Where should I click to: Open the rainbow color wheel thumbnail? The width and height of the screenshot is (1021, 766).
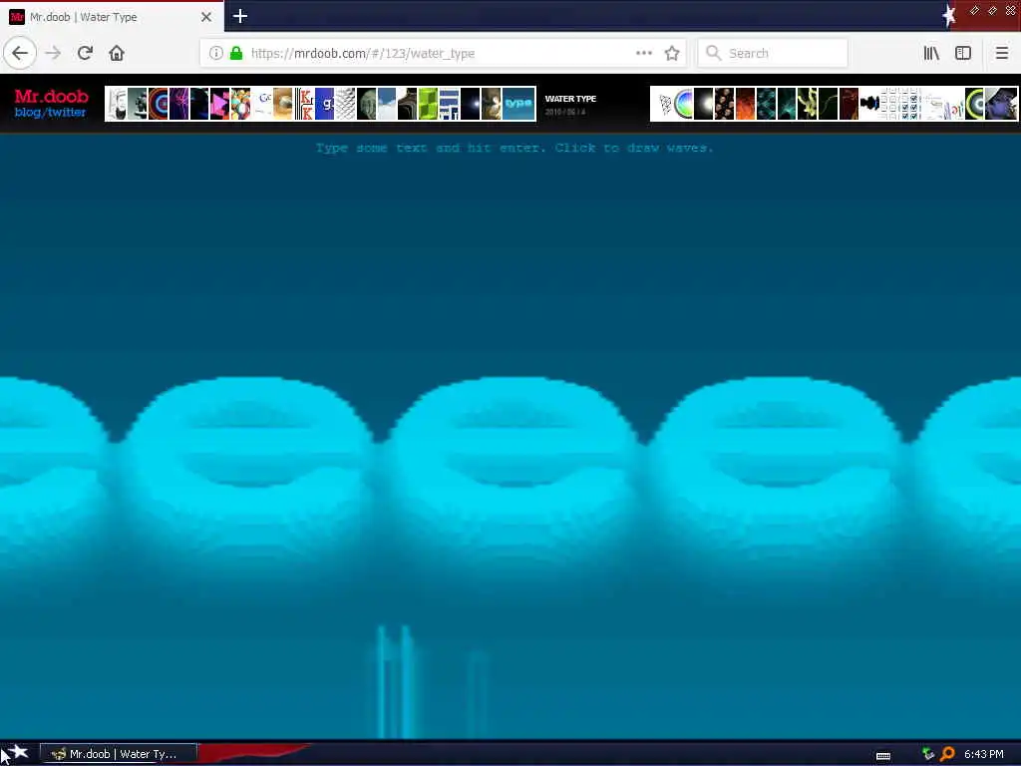[x=683, y=104]
